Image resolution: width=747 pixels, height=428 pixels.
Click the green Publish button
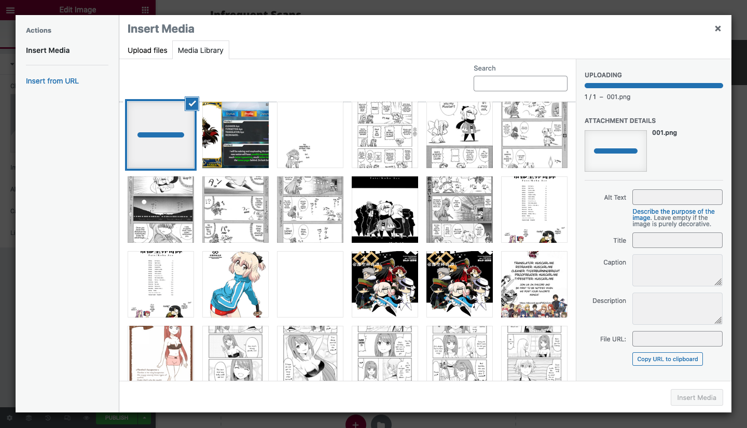pyautogui.click(x=117, y=418)
